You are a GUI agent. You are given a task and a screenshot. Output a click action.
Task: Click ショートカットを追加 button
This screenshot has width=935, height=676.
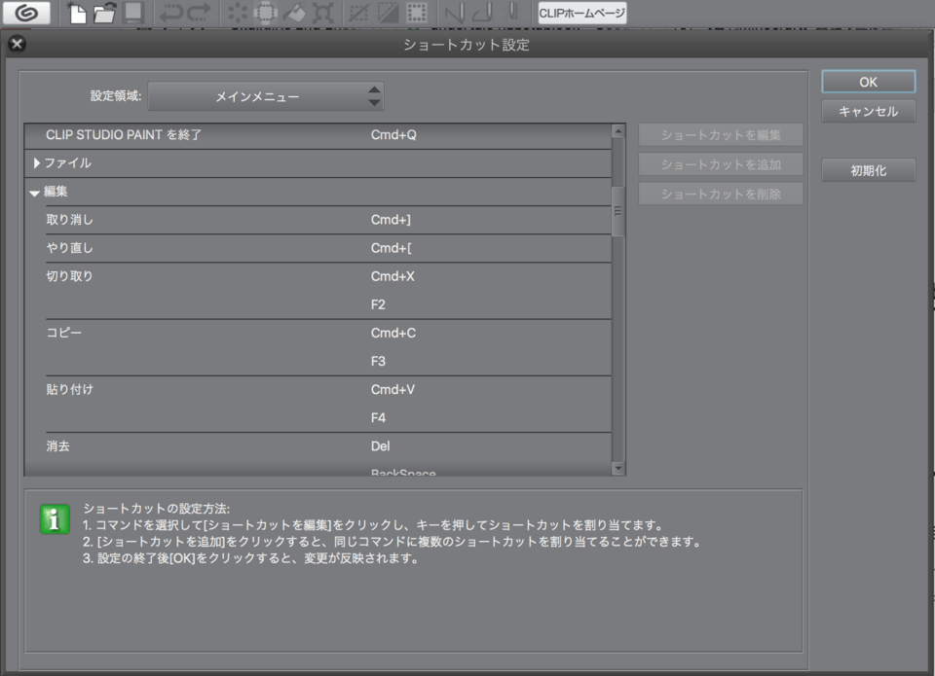coord(721,164)
